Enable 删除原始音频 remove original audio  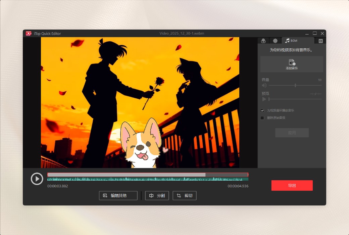coord(262,118)
